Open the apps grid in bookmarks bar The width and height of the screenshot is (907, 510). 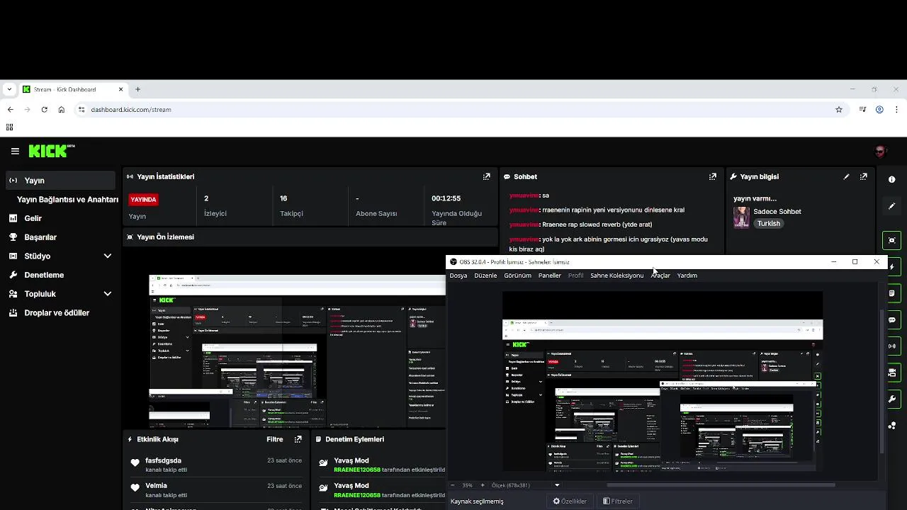click(x=9, y=127)
